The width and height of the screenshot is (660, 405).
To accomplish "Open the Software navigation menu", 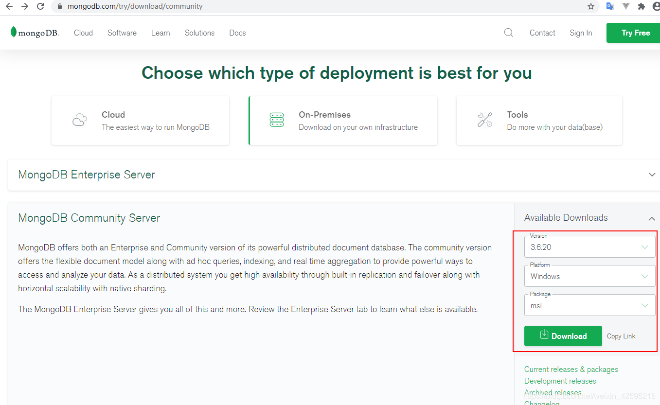I will coord(122,33).
